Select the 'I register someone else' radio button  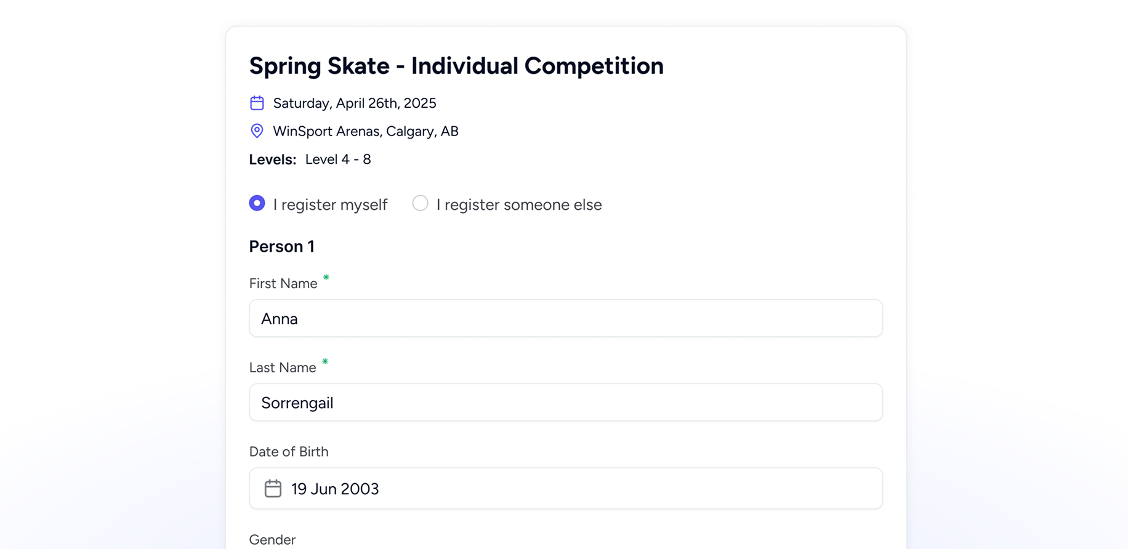420,203
